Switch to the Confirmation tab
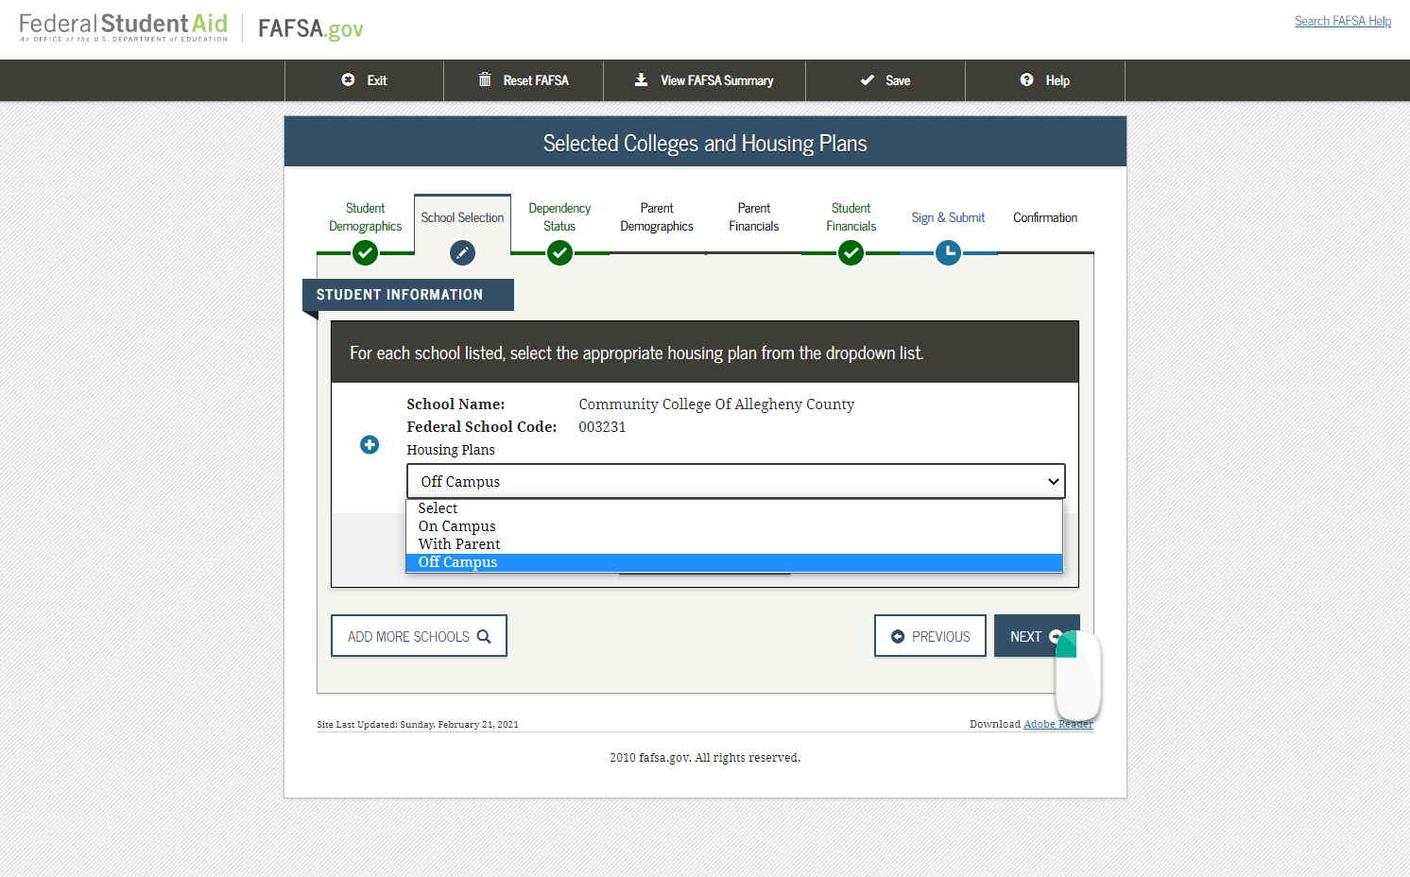 point(1045,217)
